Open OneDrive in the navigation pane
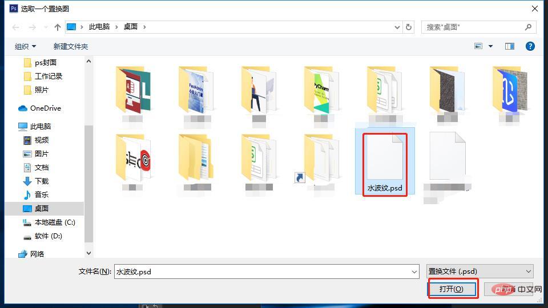 point(39,108)
